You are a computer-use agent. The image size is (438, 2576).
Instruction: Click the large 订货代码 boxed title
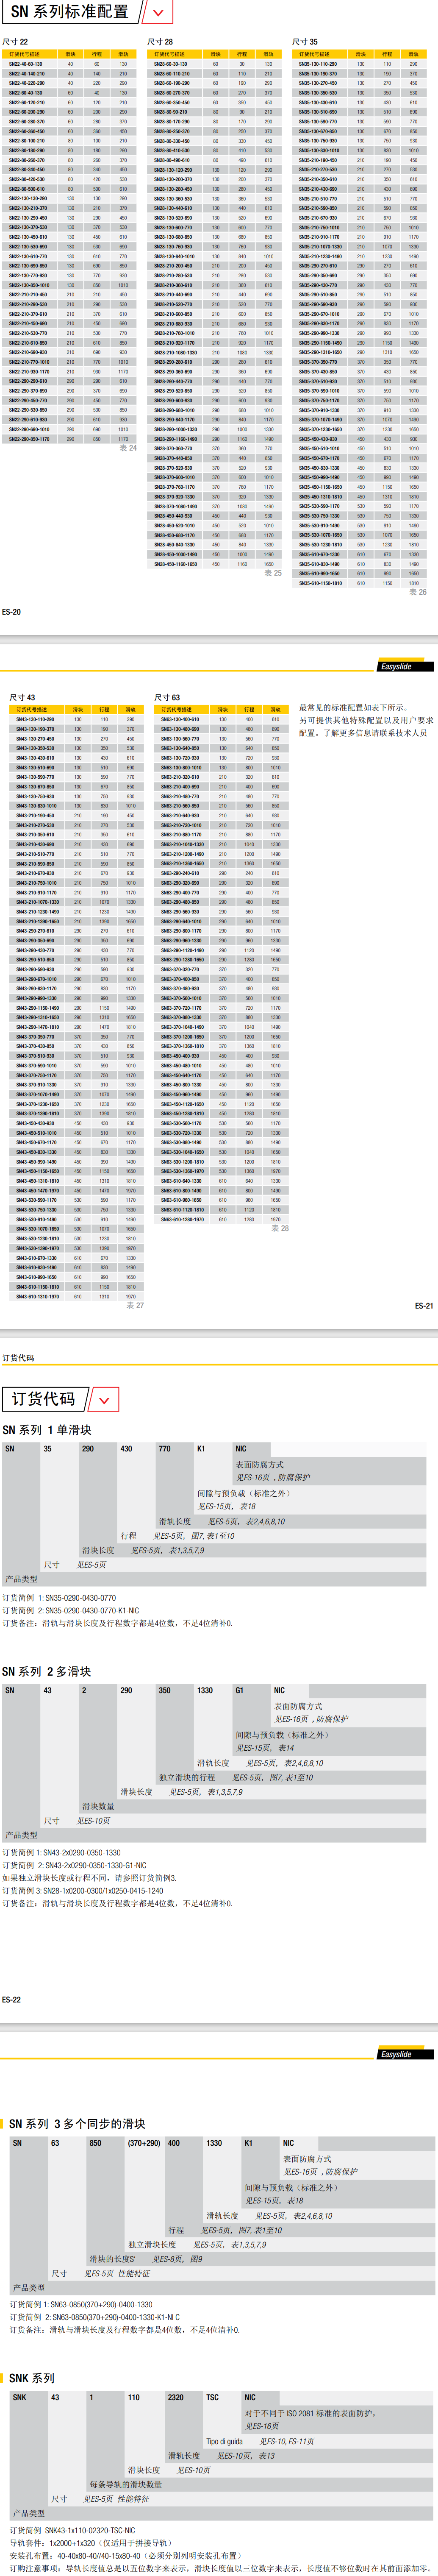44,1399
